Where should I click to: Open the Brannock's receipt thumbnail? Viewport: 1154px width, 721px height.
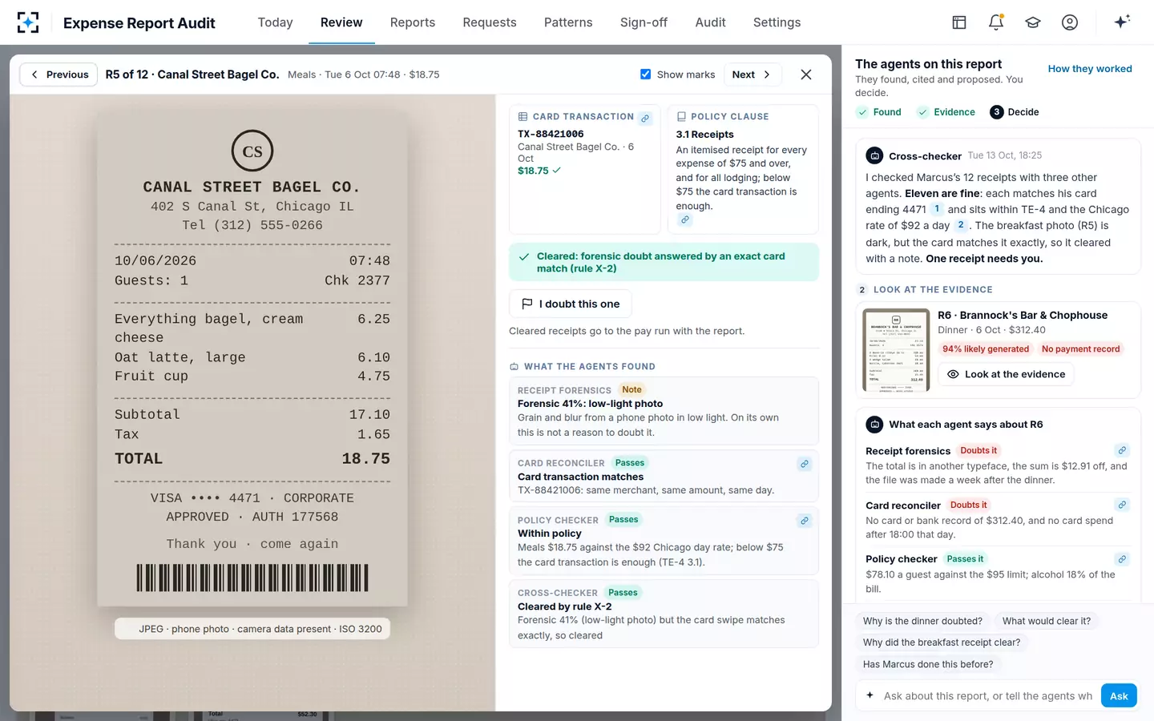pyautogui.click(x=896, y=350)
